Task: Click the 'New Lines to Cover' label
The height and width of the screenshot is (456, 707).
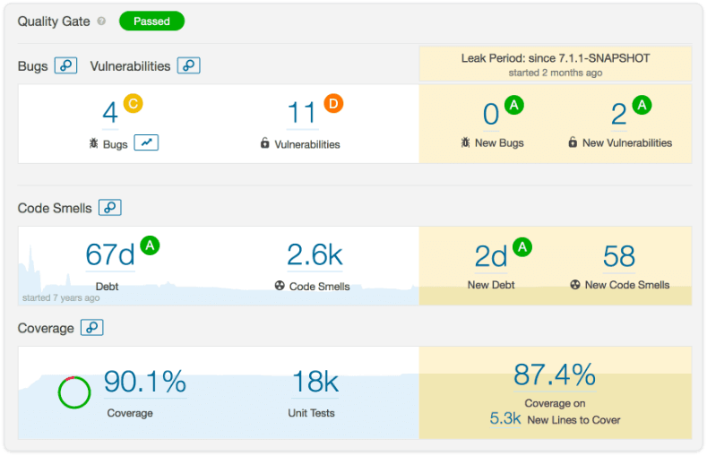Action: pyautogui.click(x=574, y=420)
